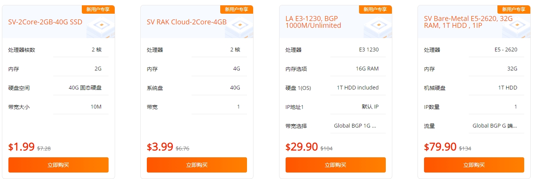This screenshot has height=179, width=533.
Task: Click the $1.99 price text
Action: pyautogui.click(x=21, y=147)
